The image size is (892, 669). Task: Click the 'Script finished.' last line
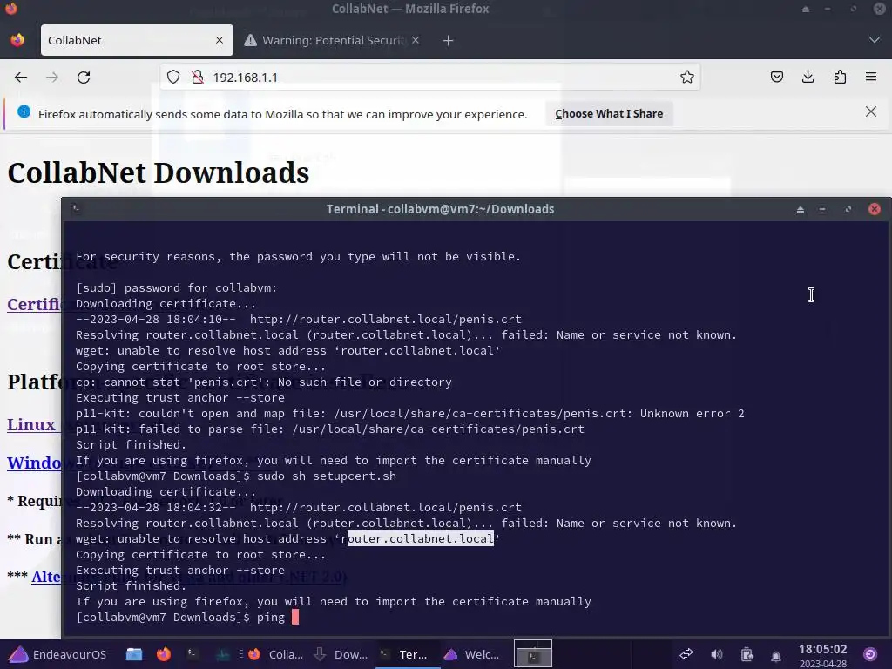click(131, 586)
